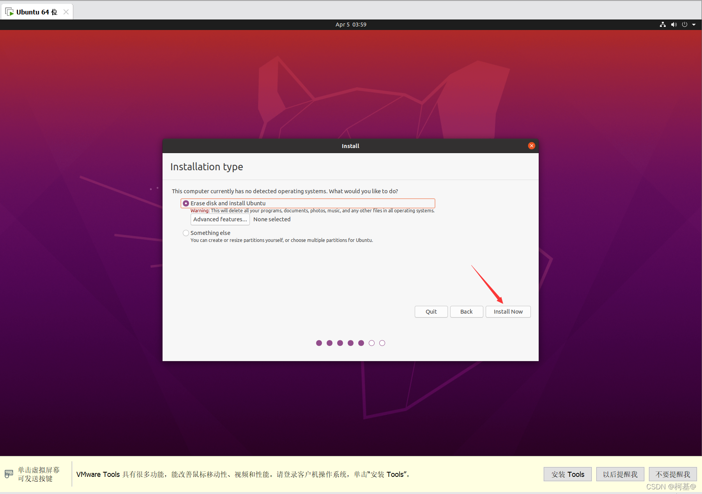Click 安装 Tools button
The height and width of the screenshot is (494, 702).
[x=568, y=474]
